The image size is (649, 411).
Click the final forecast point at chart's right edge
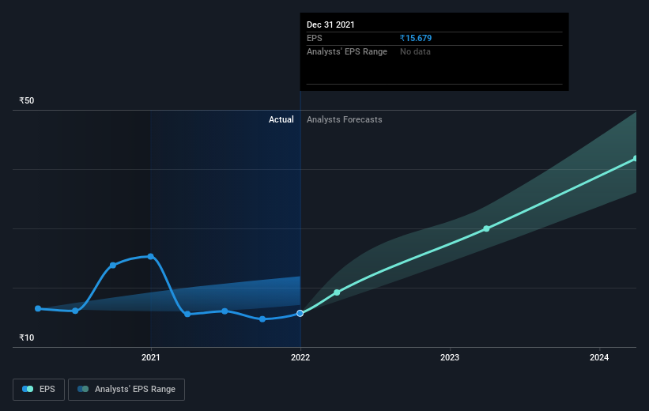(x=636, y=159)
